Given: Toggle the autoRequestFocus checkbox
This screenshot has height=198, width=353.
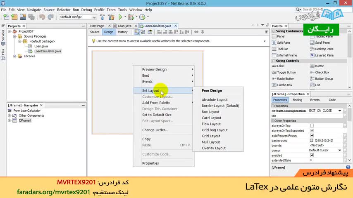Looking at the screenshot, I should click(x=312, y=136).
